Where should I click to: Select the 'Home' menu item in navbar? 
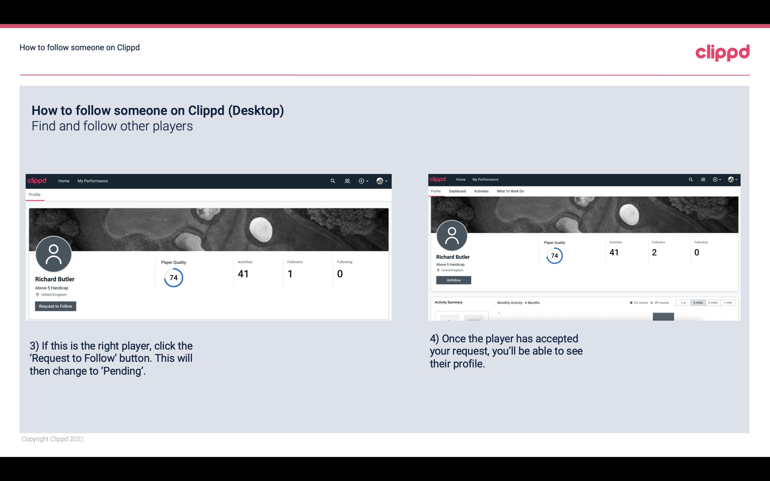pyautogui.click(x=63, y=181)
